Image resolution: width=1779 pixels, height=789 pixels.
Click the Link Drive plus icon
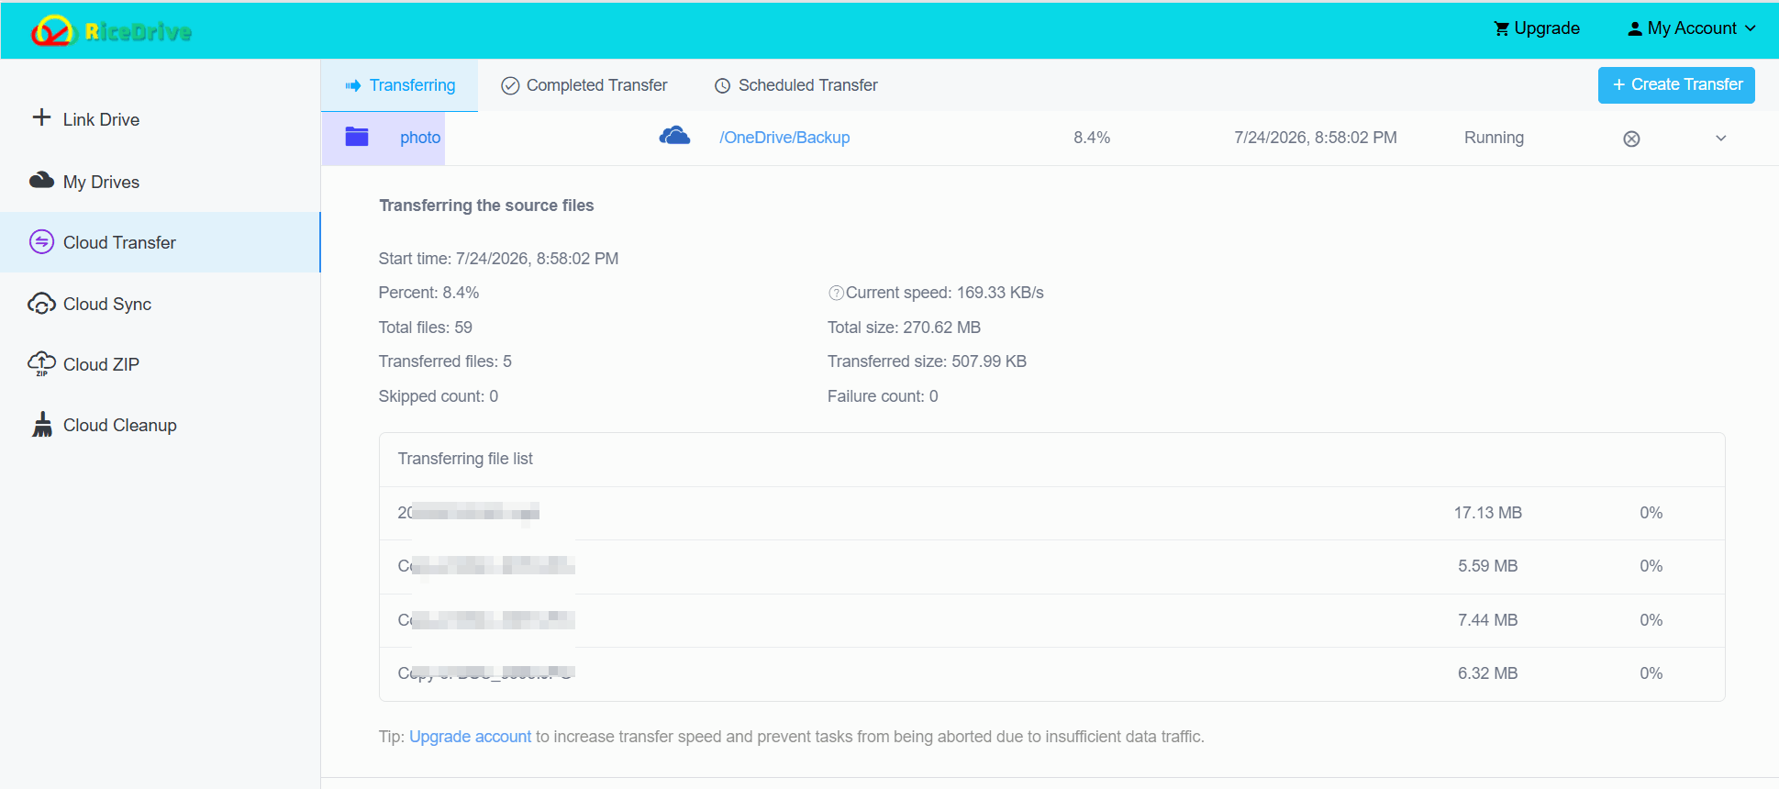(41, 117)
